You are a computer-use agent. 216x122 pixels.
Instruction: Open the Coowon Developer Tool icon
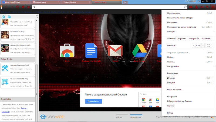coord(5,68)
